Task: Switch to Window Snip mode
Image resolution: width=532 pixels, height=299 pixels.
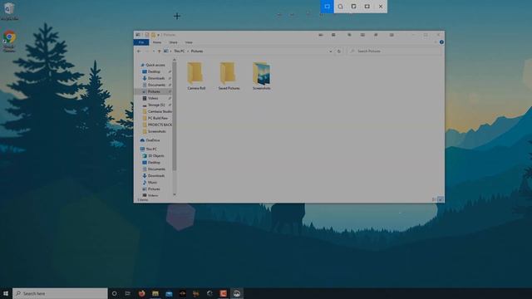Action: click(353, 7)
